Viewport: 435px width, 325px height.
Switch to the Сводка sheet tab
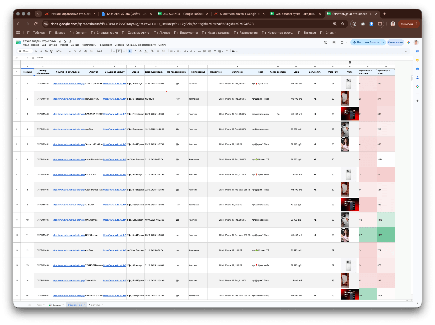[56, 305]
